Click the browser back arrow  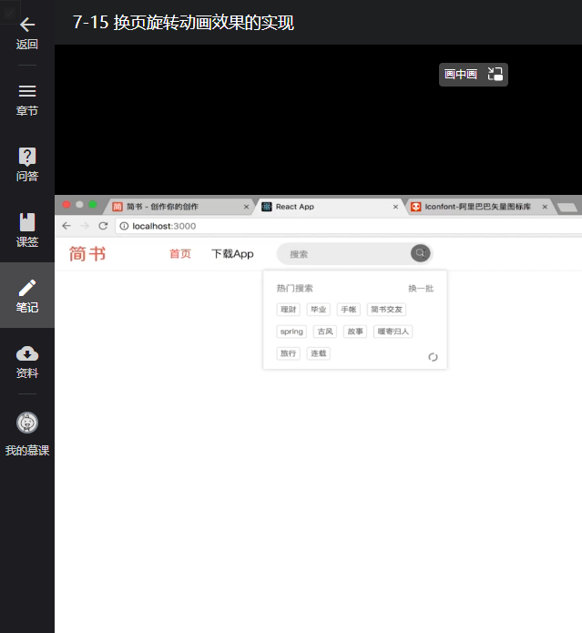pos(66,226)
